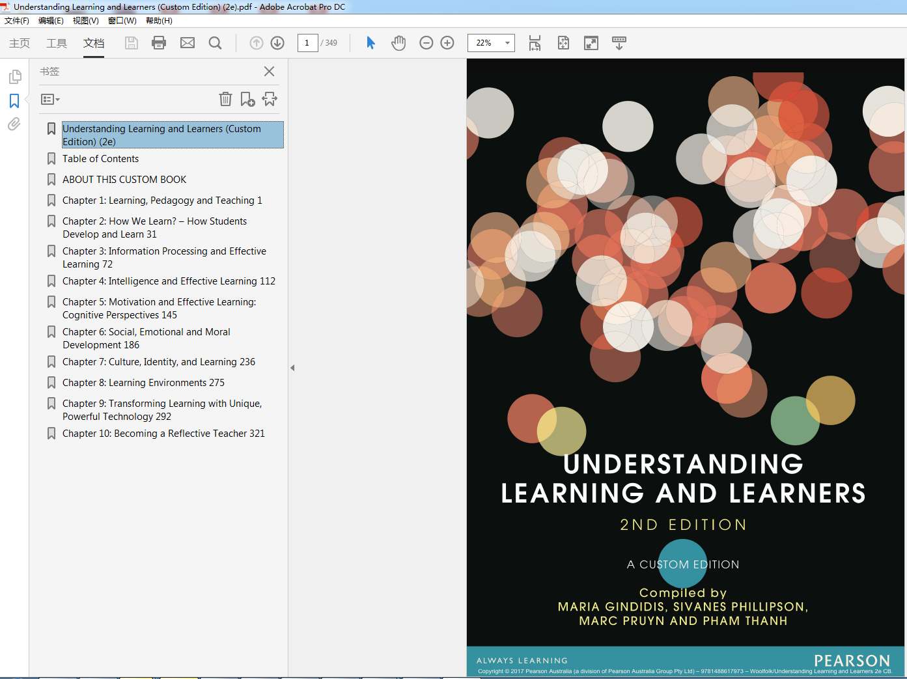Viewport: 907px width, 679px height.
Task: Jump to Chapter 9: Transforming Learning bookmark
Action: click(162, 410)
